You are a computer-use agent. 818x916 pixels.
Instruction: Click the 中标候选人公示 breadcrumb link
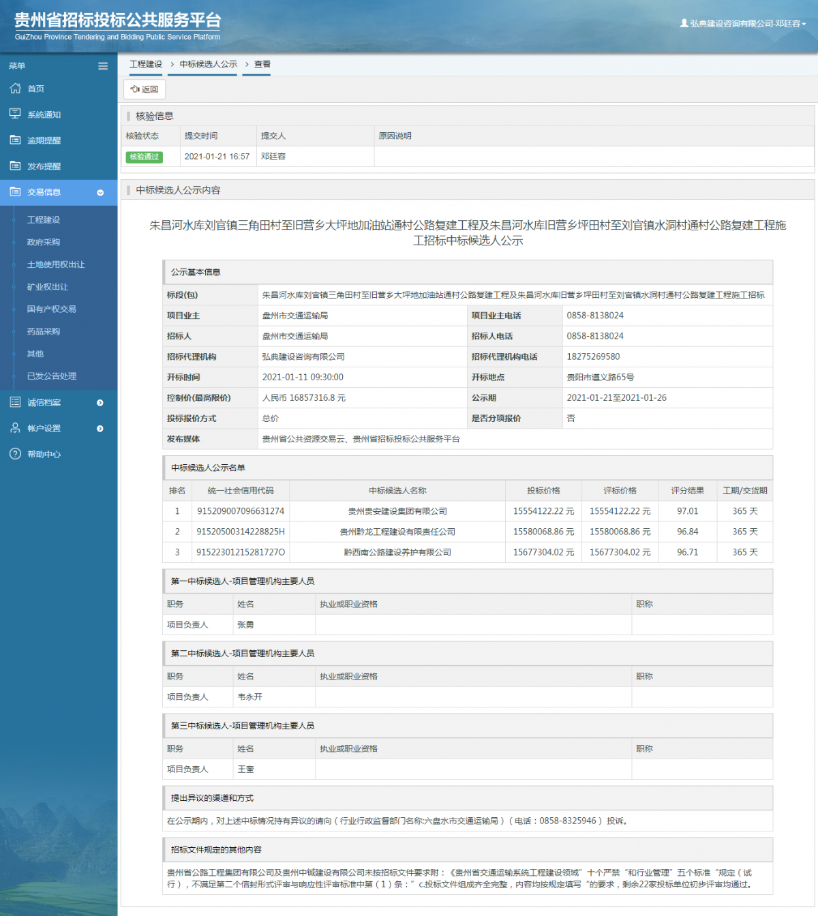[209, 64]
